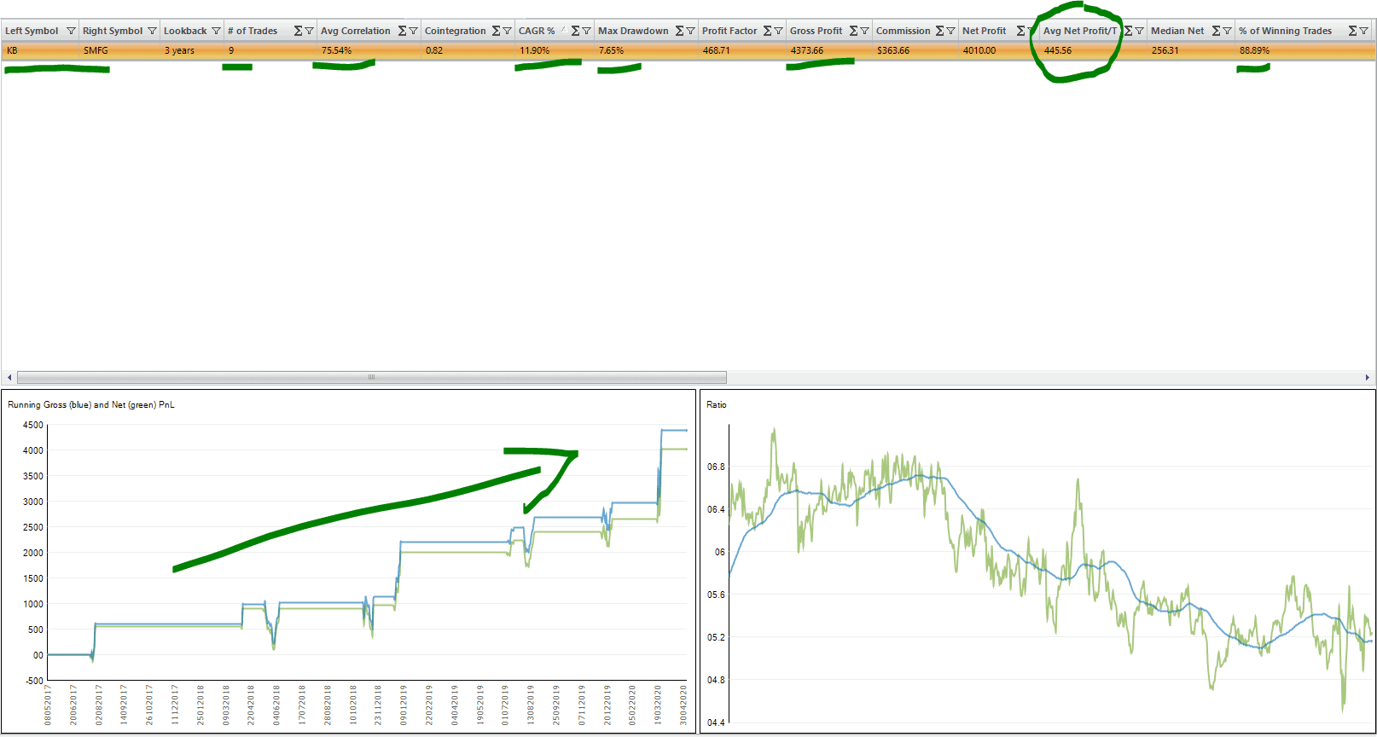Click the 445.56 avg net profit cell
This screenshot has width=1377, height=737.
click(x=1093, y=50)
